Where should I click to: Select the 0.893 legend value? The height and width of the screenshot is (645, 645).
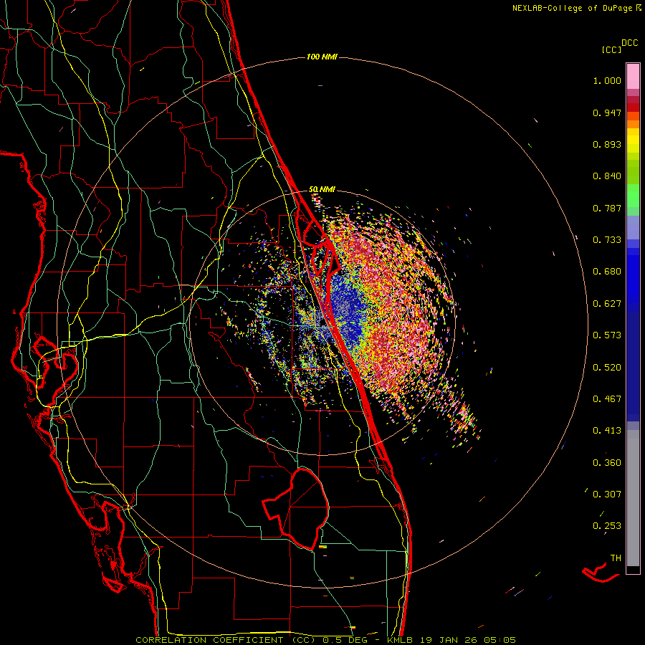(x=607, y=144)
